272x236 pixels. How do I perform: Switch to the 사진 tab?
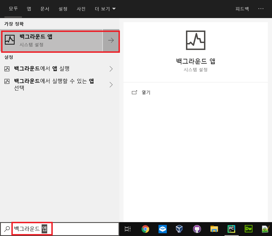(x=81, y=9)
